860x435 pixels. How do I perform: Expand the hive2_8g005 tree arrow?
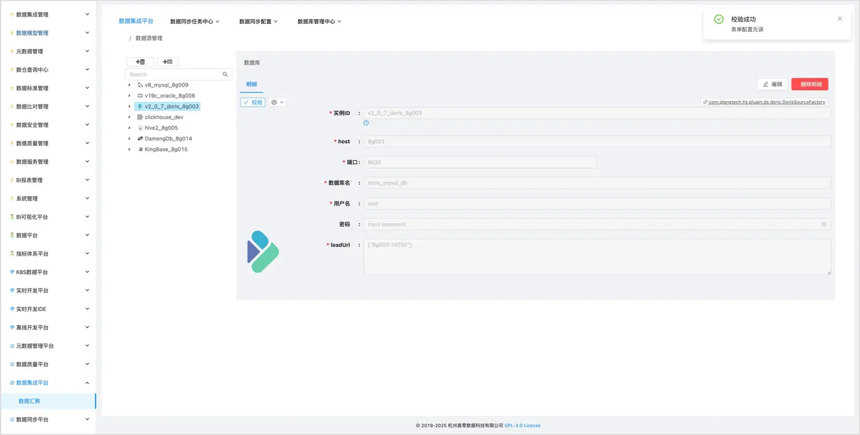(130, 128)
